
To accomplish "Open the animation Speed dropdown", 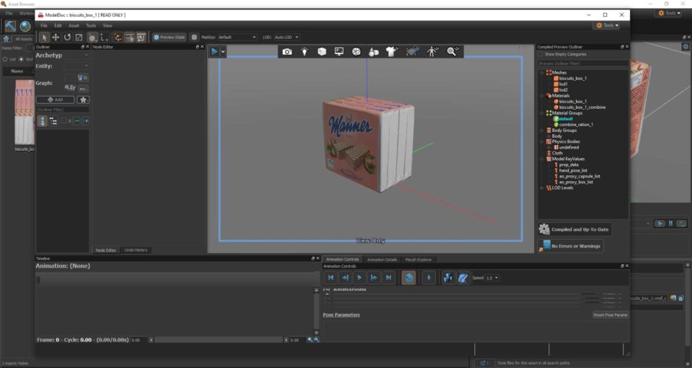I will (492, 278).
